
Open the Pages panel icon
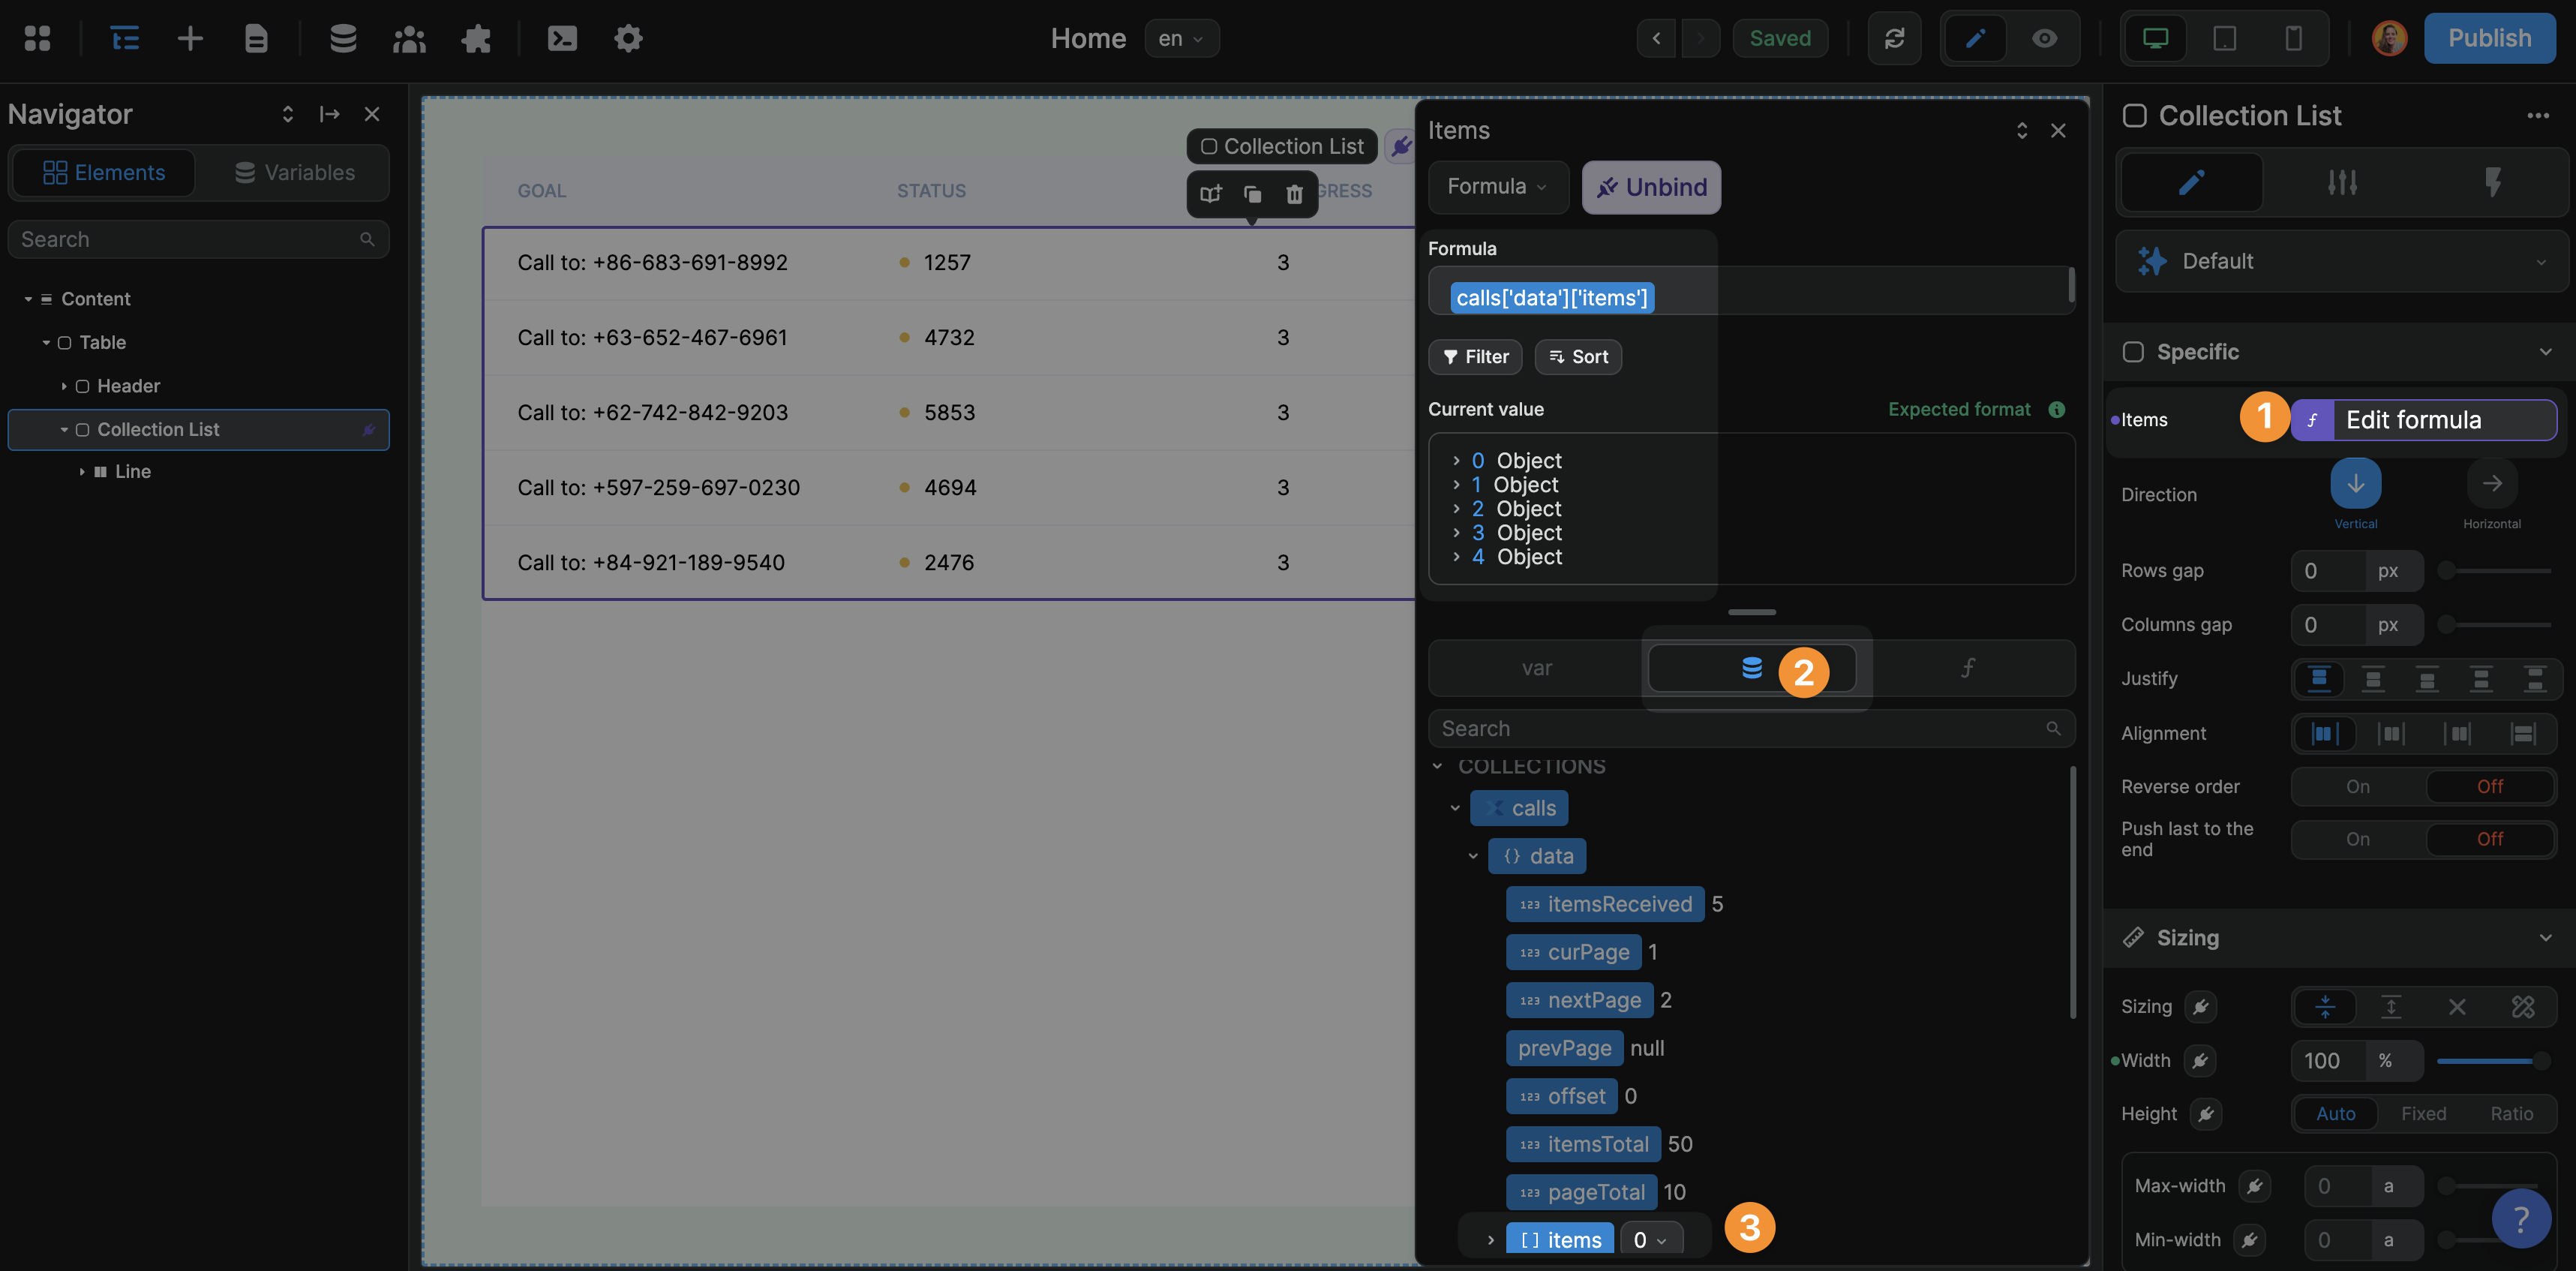coord(256,38)
